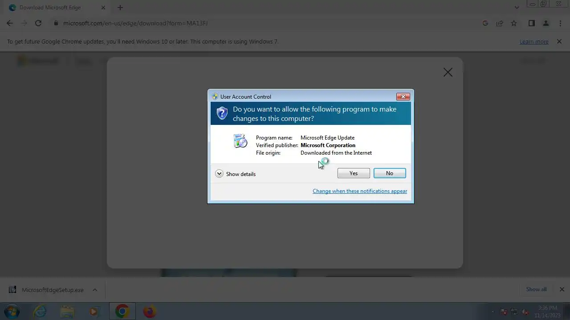Launch Firefox from the taskbar
Viewport: 570px width, 320px height.
[149, 312]
